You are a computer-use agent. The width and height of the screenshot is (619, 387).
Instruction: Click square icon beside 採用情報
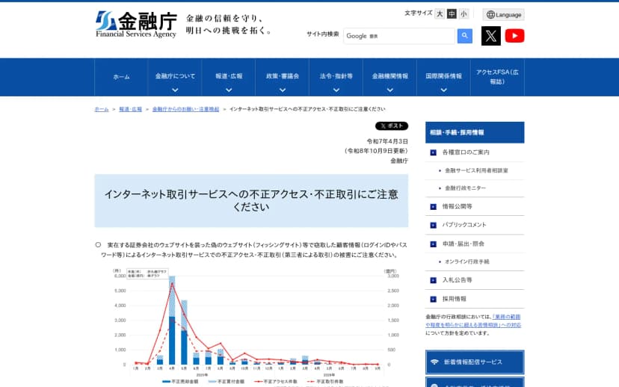pyautogui.click(x=433, y=299)
